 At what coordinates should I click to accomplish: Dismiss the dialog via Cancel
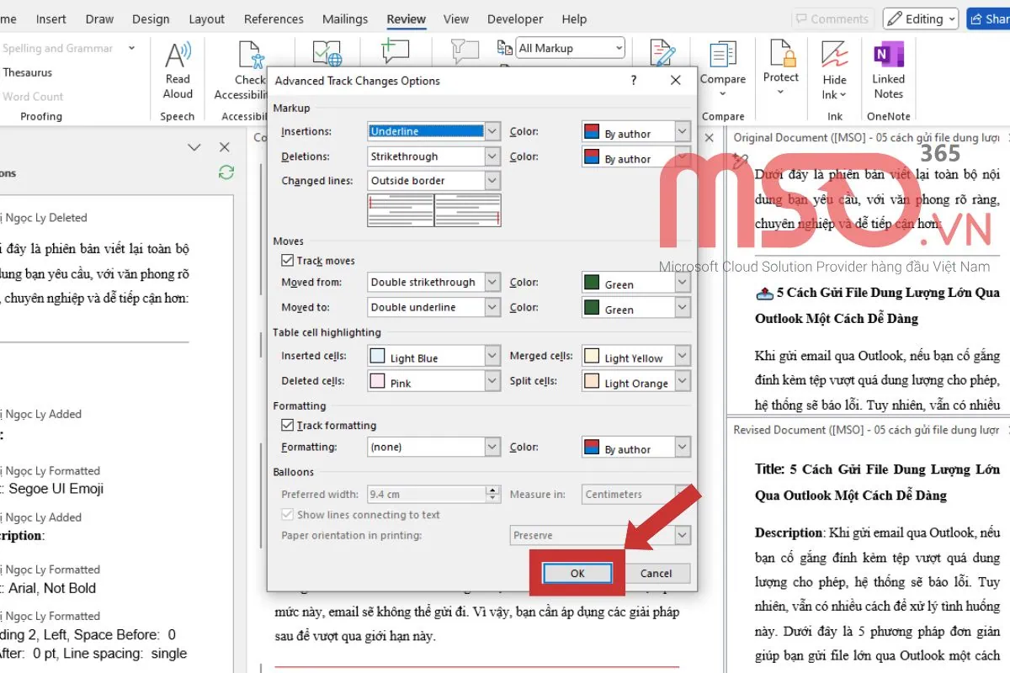[x=657, y=573]
